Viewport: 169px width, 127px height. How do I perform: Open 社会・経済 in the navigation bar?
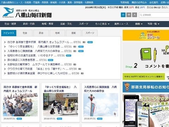coord(10,24)
